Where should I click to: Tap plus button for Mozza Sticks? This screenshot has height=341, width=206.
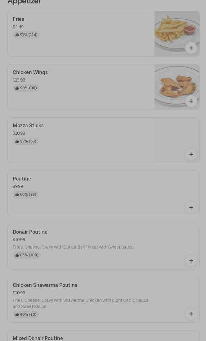pos(191,154)
